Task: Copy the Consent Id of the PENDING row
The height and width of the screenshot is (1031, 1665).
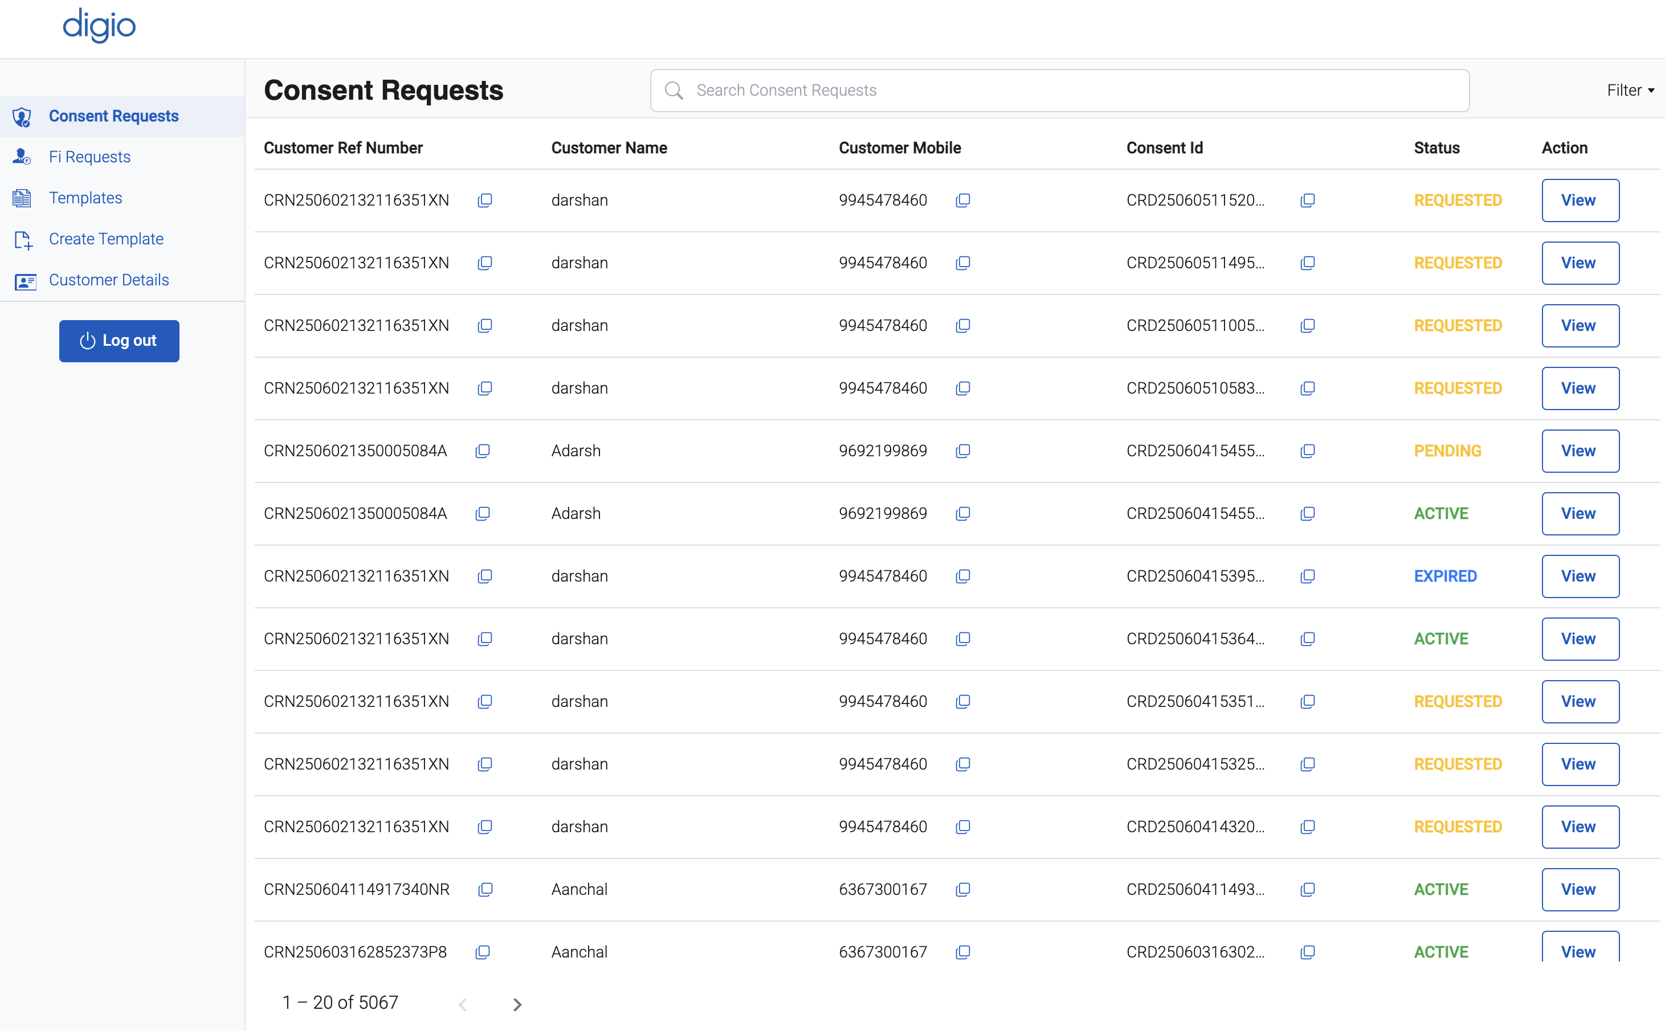Action: pyautogui.click(x=1307, y=451)
